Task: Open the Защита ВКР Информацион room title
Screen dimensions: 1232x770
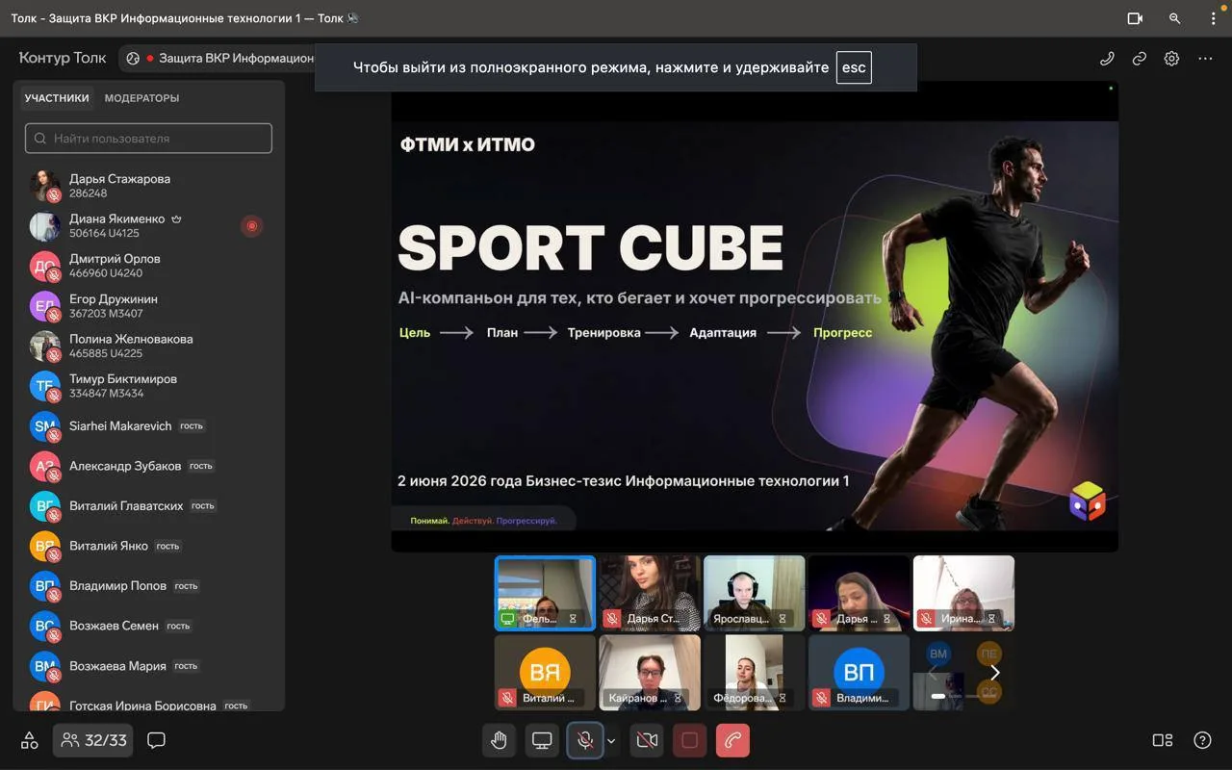Action: click(236, 58)
